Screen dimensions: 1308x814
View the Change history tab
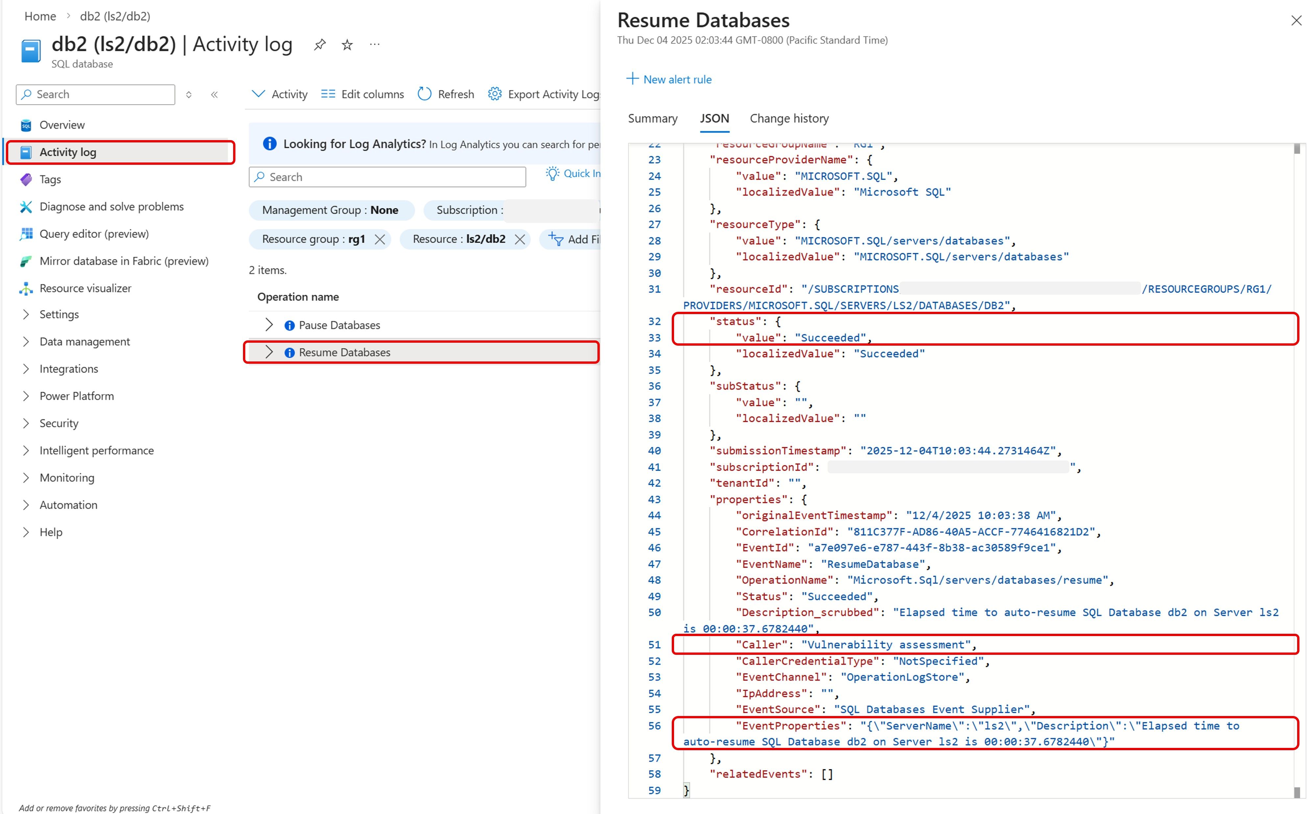tap(788, 118)
